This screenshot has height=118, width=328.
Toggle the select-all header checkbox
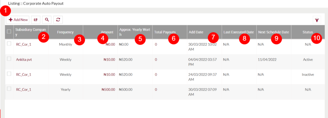[x=9, y=32]
